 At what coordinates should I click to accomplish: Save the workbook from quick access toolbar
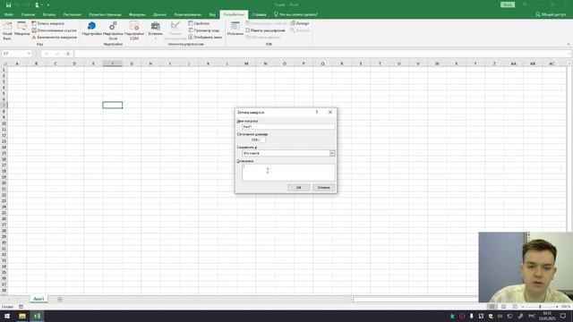point(8,4)
